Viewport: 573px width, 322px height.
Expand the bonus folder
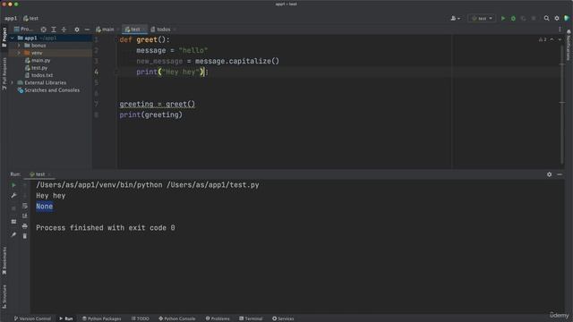click(19, 46)
